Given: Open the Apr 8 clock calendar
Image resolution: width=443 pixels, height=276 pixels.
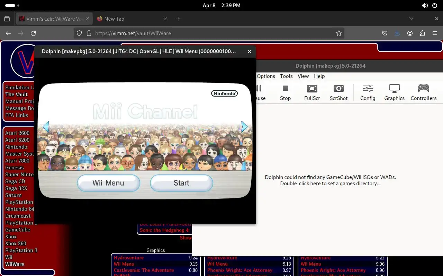Looking at the screenshot, I should coord(221,6).
